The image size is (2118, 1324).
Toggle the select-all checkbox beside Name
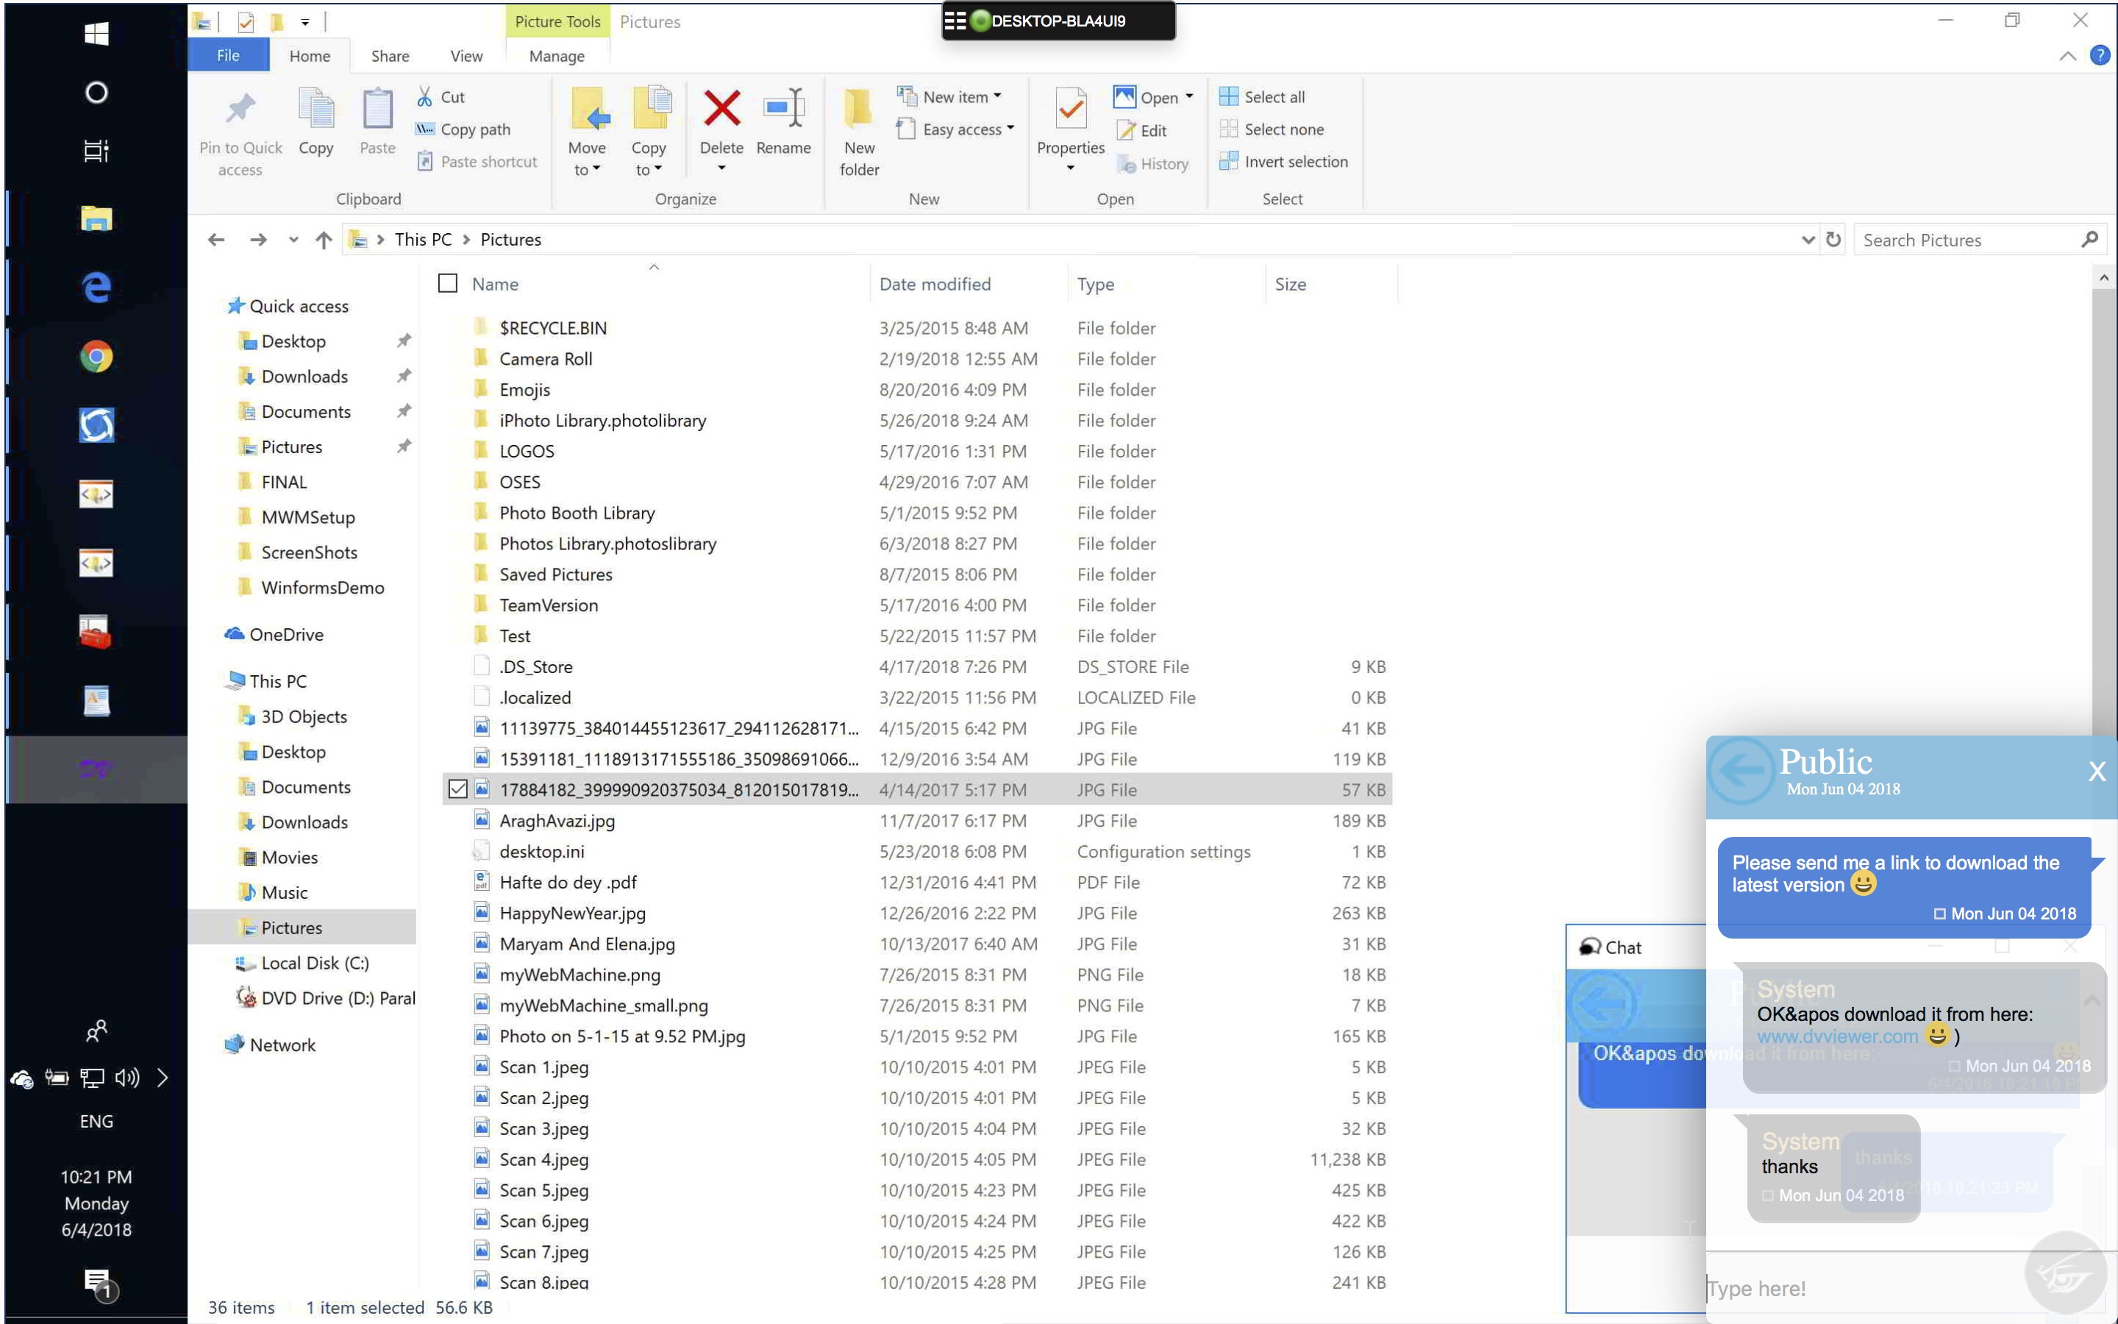coord(447,283)
